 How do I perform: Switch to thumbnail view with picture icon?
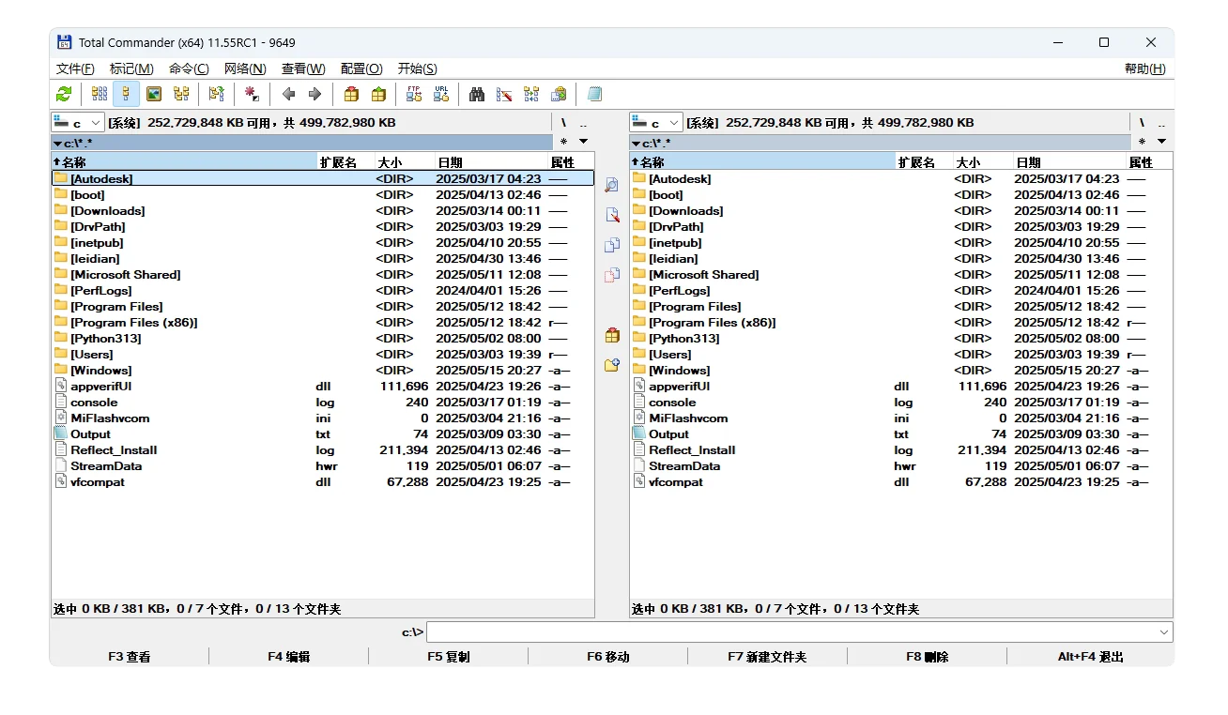tap(154, 94)
